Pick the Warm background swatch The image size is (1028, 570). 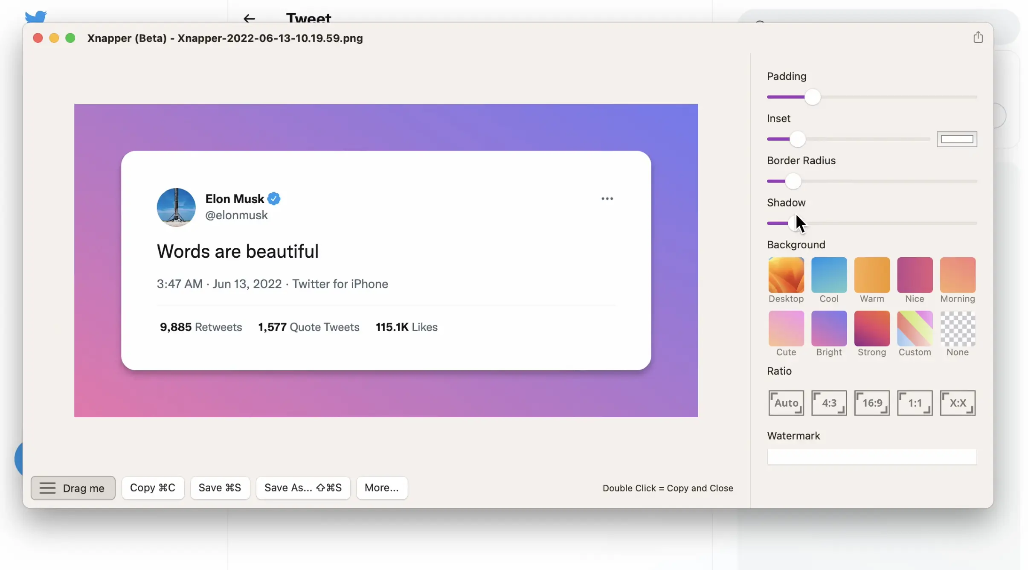872,275
